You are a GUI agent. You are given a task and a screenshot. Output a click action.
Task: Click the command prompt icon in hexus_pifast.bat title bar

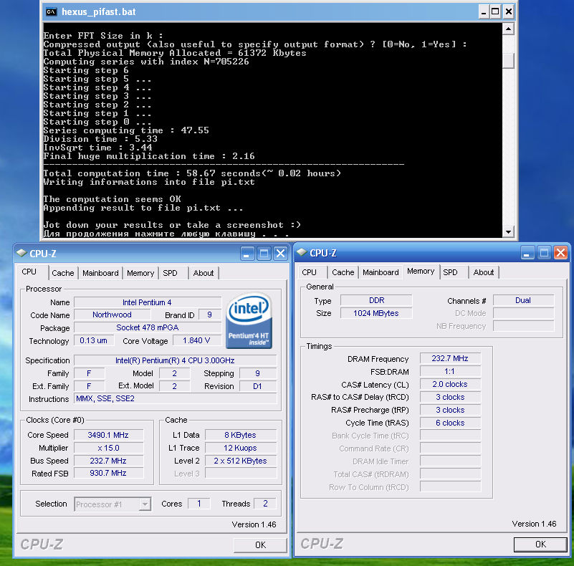coord(52,11)
